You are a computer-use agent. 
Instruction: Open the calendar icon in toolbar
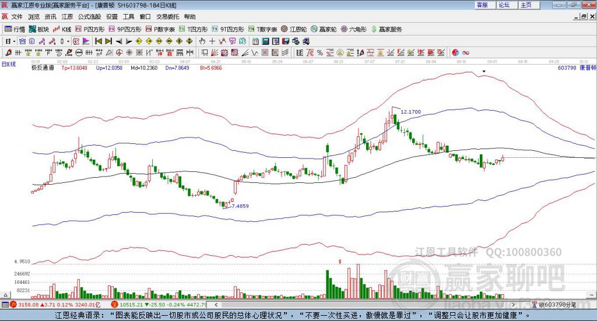pos(255,41)
